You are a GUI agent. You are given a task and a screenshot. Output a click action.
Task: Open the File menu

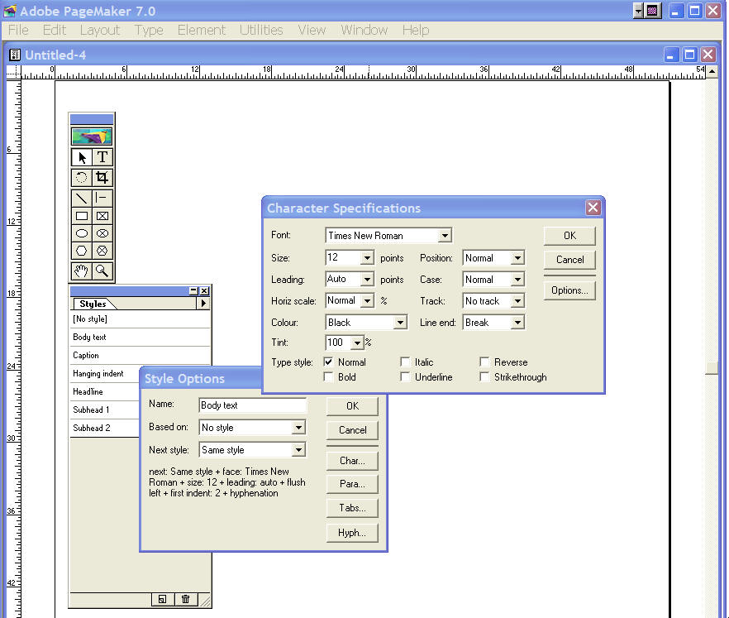[18, 31]
